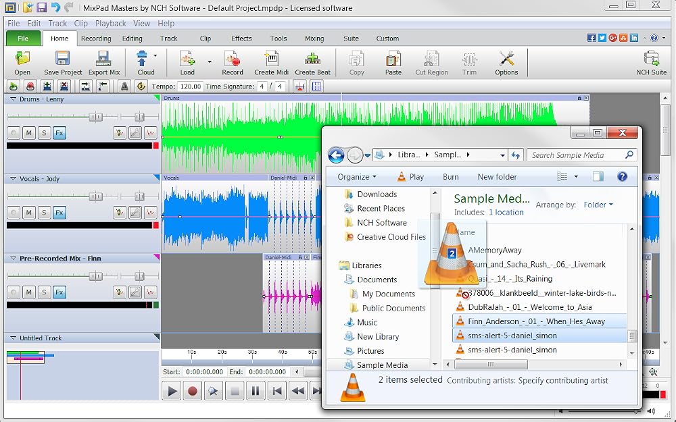Click the LinkedIn share icon
676x422 pixels.
pos(634,38)
